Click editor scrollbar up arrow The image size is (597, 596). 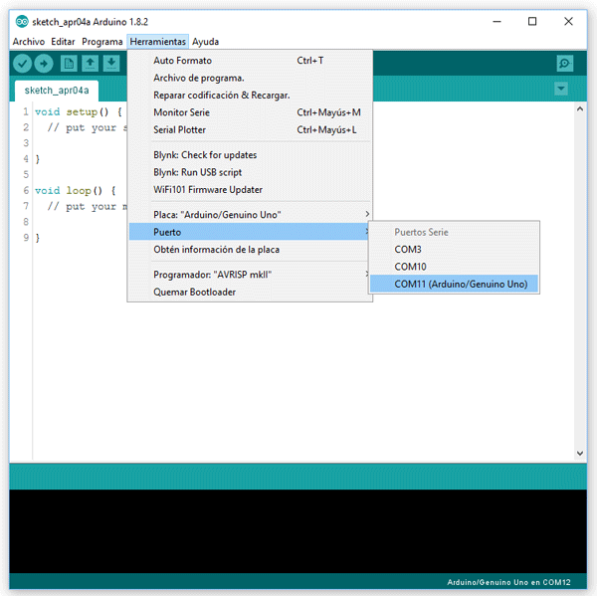579,108
